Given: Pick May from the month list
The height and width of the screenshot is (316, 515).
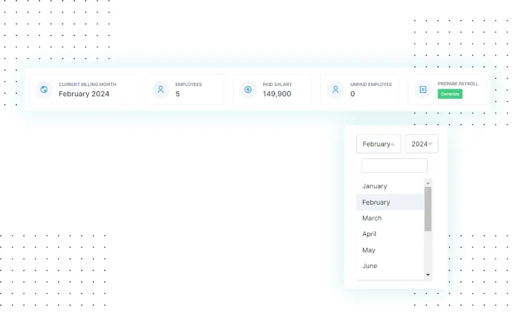Looking at the screenshot, I should point(369,250).
